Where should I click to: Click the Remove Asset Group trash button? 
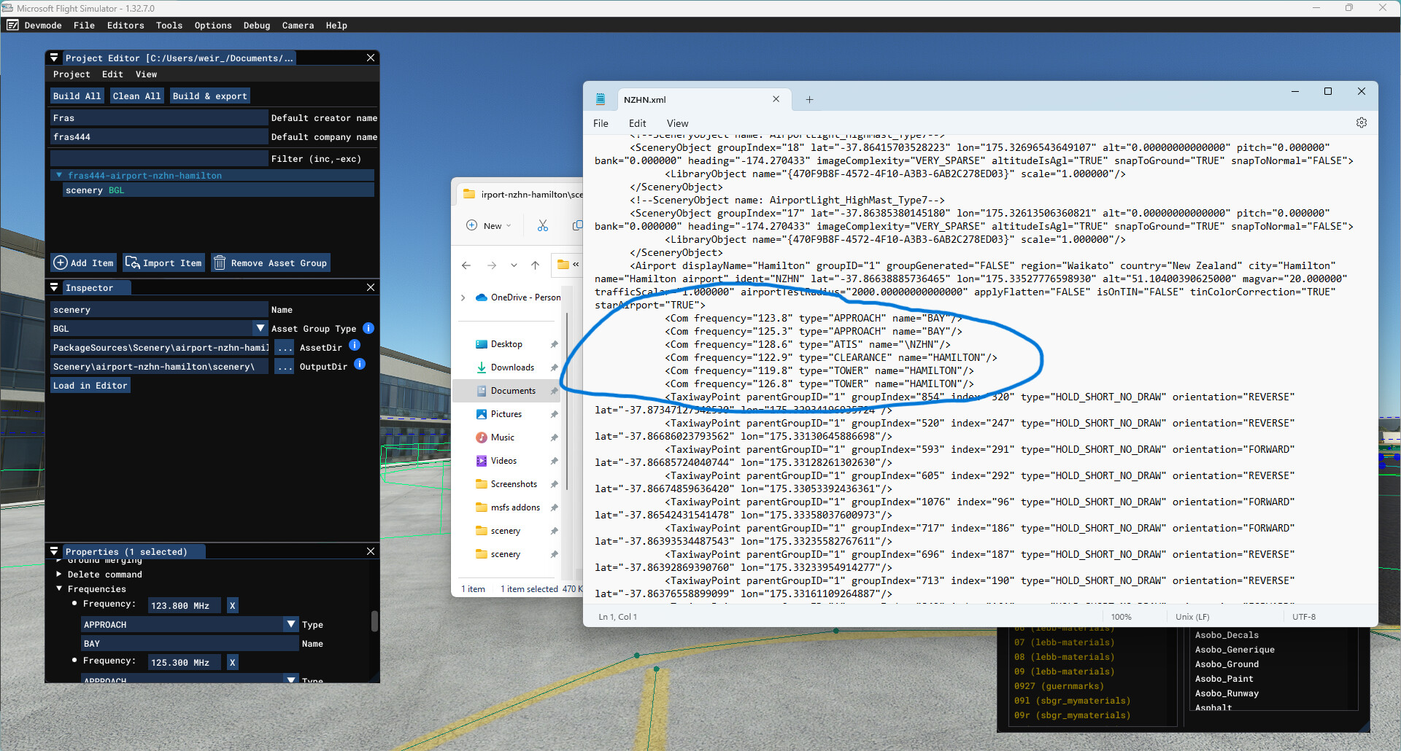(271, 262)
